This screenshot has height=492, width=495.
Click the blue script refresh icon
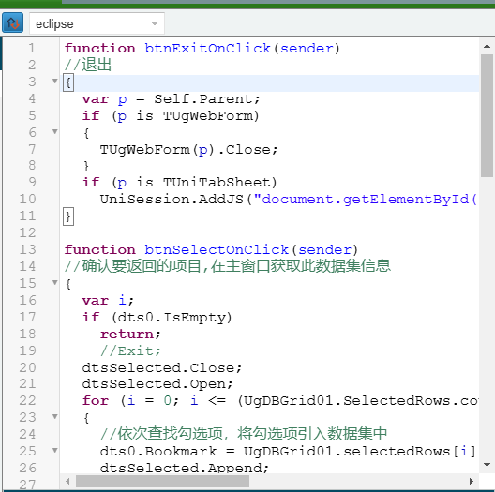[12, 22]
